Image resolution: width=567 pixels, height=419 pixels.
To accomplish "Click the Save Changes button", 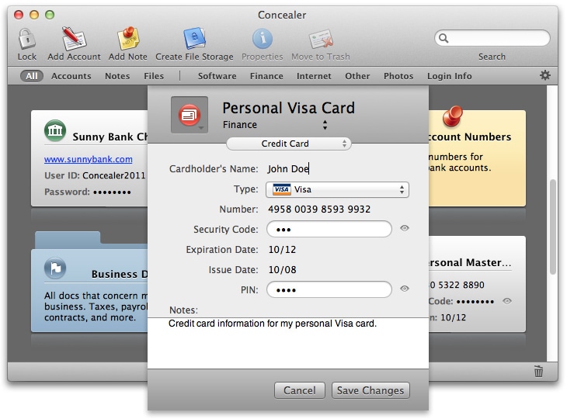I will pyautogui.click(x=370, y=390).
